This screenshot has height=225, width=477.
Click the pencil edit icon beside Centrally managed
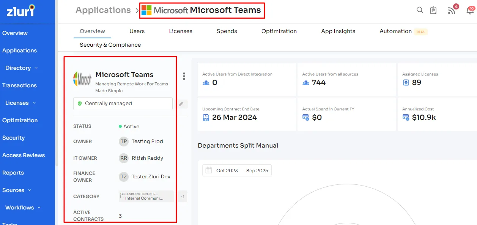tap(181, 104)
